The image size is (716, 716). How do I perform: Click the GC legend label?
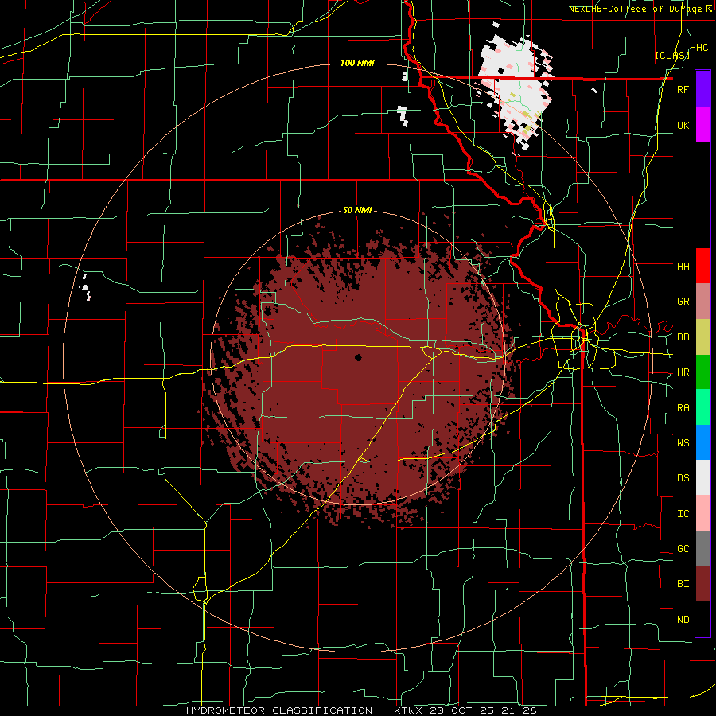pos(683,549)
